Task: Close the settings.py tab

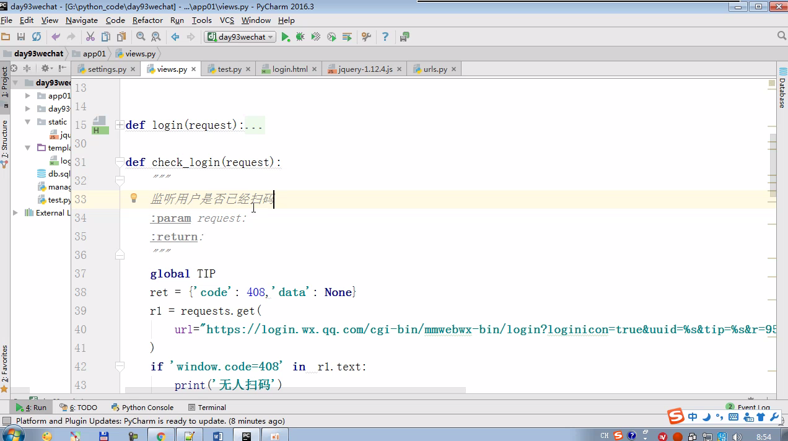Action: tap(133, 69)
